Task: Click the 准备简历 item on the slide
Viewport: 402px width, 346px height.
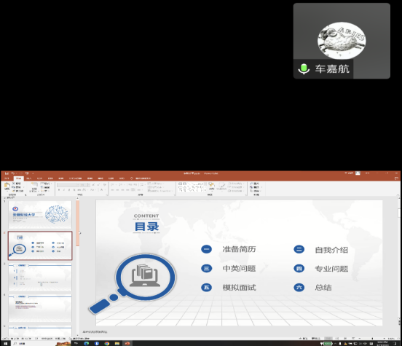Action: pyautogui.click(x=239, y=249)
